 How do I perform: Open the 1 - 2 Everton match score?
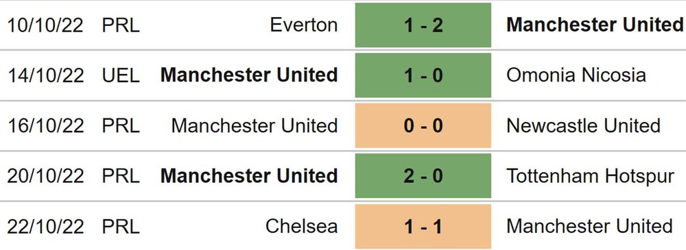(423, 25)
